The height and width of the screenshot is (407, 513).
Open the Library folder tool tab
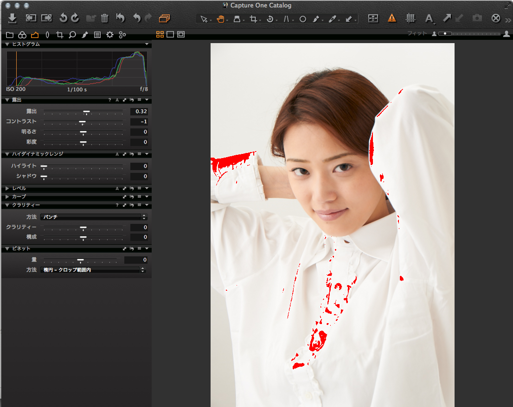tap(10, 35)
